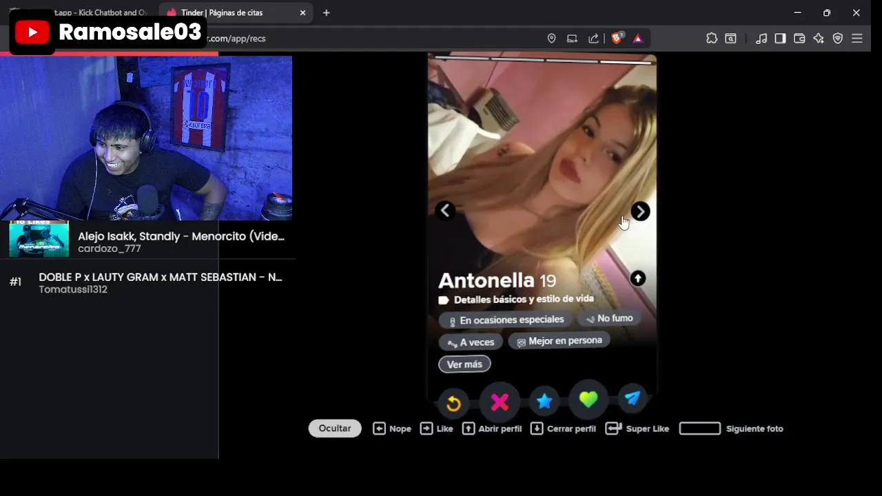
Task: Click the green heart Like button
Action: (x=588, y=400)
